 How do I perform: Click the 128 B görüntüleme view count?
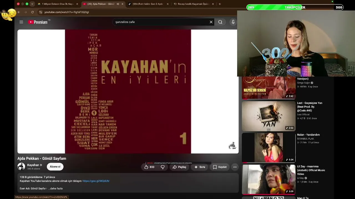click(x=31, y=177)
